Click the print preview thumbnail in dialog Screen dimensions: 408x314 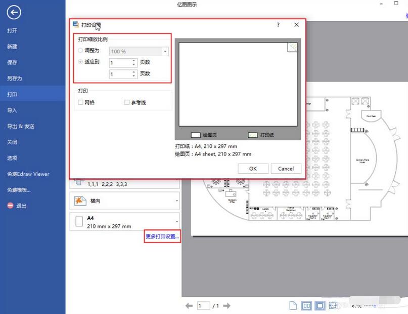pos(238,85)
